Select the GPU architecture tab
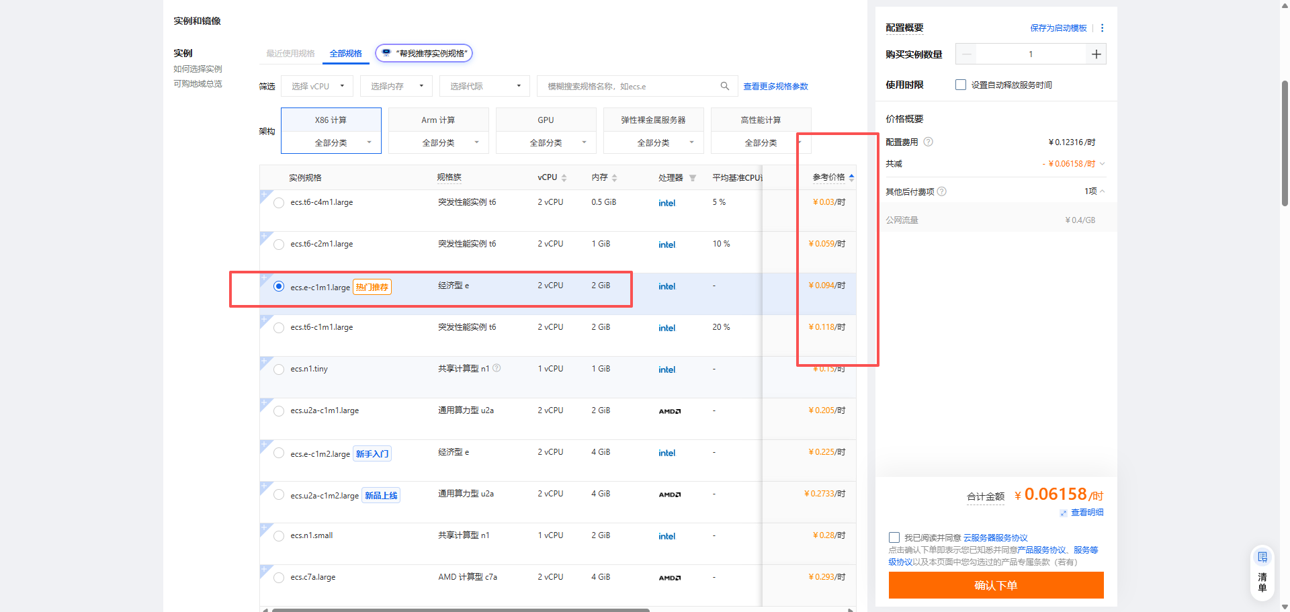 (x=546, y=120)
